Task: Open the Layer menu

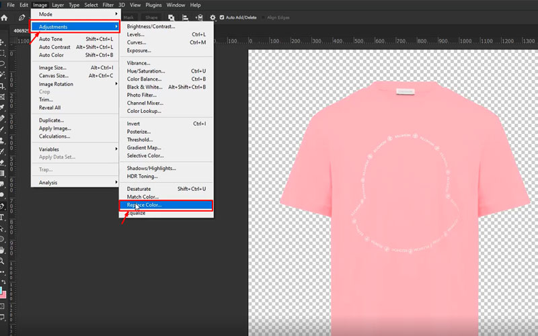Action: (58, 5)
